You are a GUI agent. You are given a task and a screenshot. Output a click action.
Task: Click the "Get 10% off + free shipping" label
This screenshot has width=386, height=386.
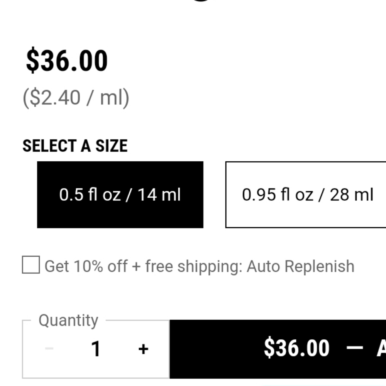pos(143,266)
